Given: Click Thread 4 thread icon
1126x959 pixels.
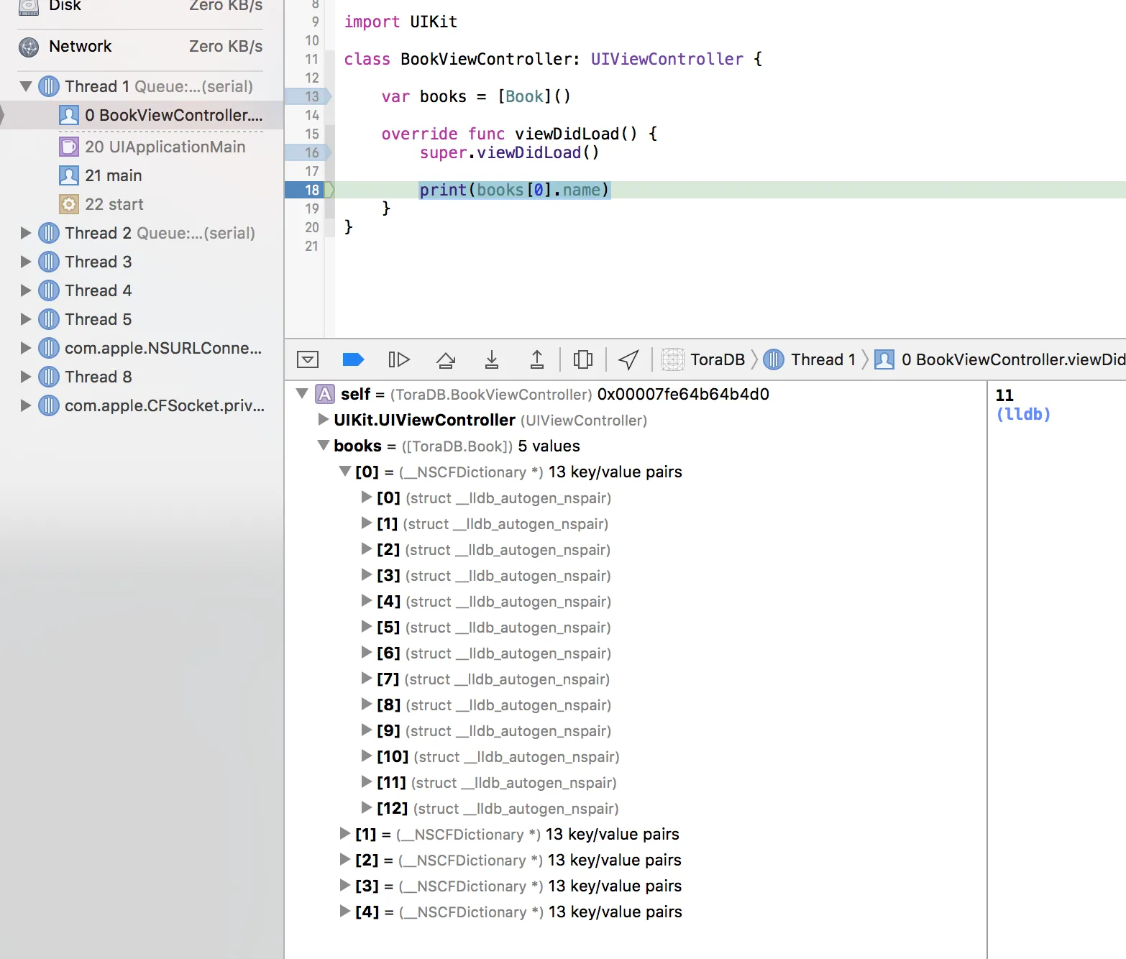Looking at the screenshot, I should point(48,290).
